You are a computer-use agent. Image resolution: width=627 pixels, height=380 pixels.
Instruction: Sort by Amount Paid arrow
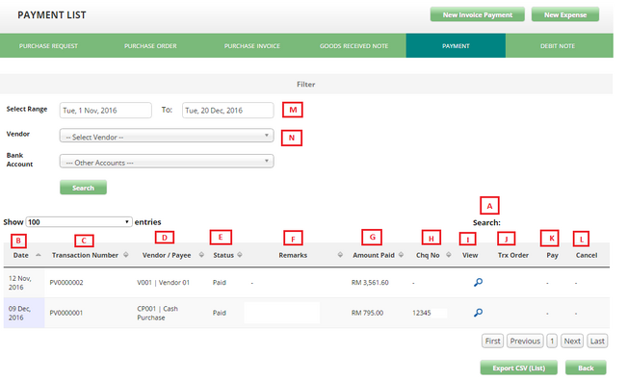tap(401, 255)
